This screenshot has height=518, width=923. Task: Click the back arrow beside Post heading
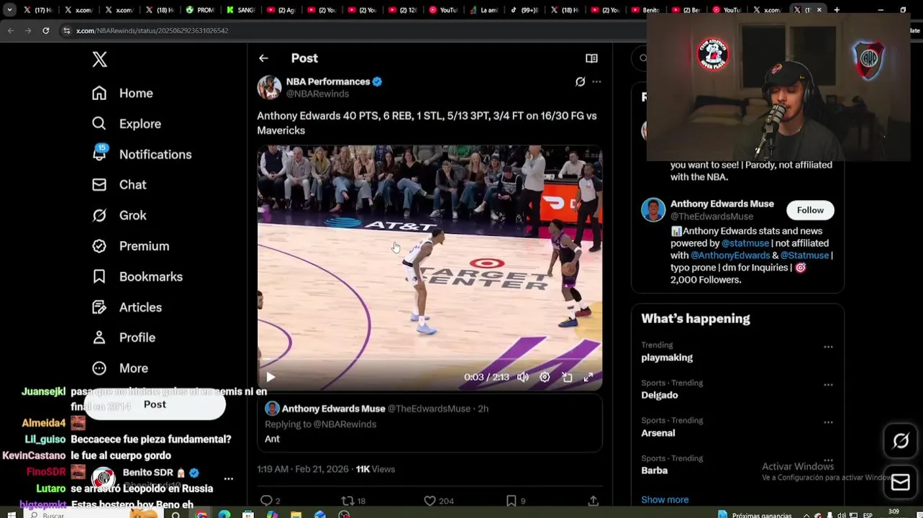tap(263, 58)
